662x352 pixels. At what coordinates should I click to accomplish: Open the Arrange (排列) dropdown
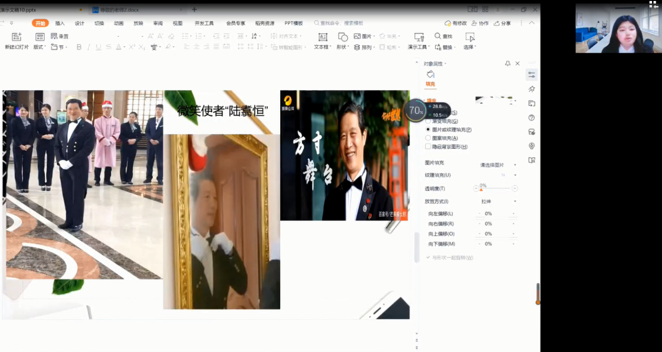click(364, 47)
